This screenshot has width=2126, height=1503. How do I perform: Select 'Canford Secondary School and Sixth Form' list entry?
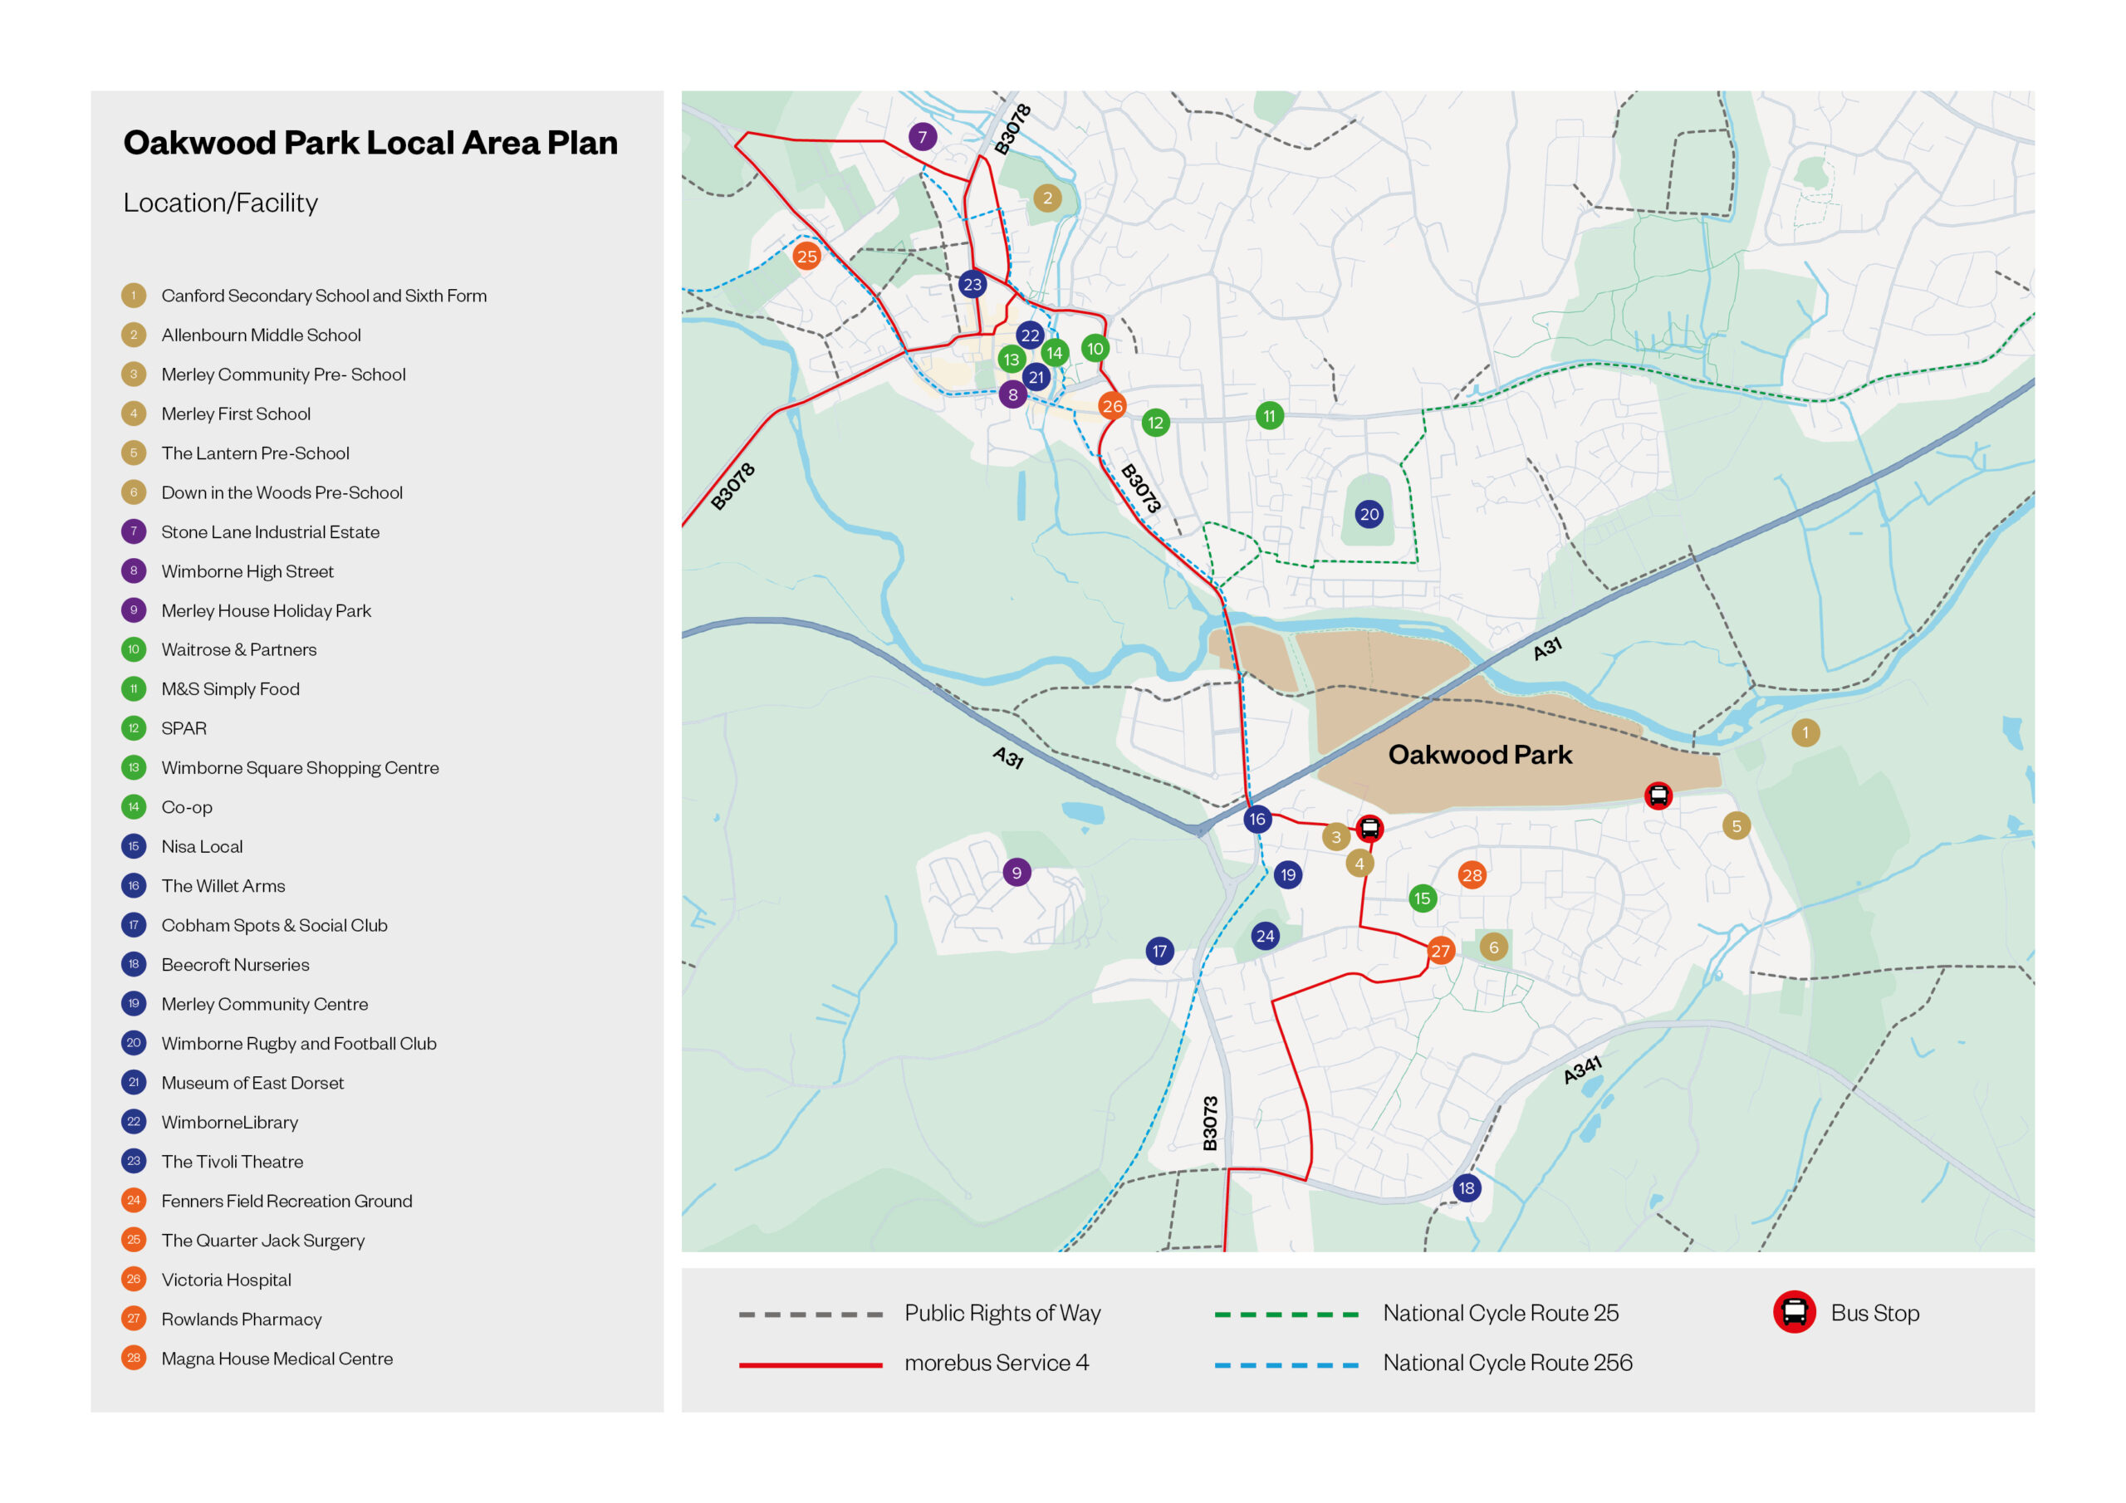click(324, 296)
